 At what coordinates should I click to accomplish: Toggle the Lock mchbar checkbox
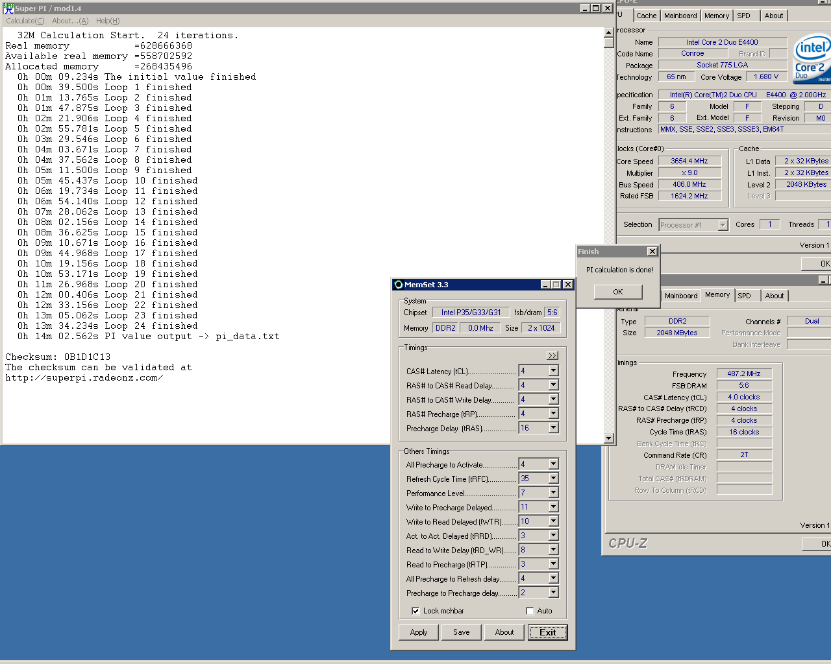(415, 611)
